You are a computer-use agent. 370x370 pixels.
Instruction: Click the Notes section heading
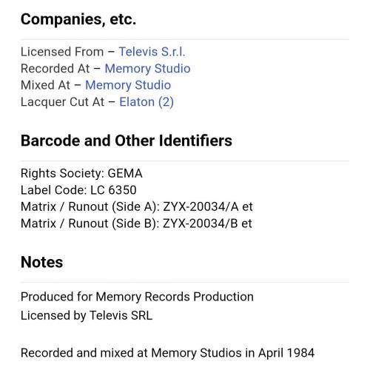tap(41, 262)
